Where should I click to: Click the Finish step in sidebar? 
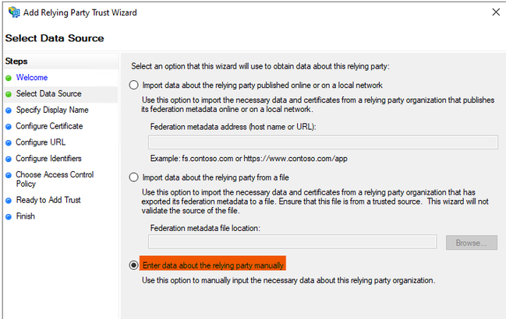coord(26,216)
